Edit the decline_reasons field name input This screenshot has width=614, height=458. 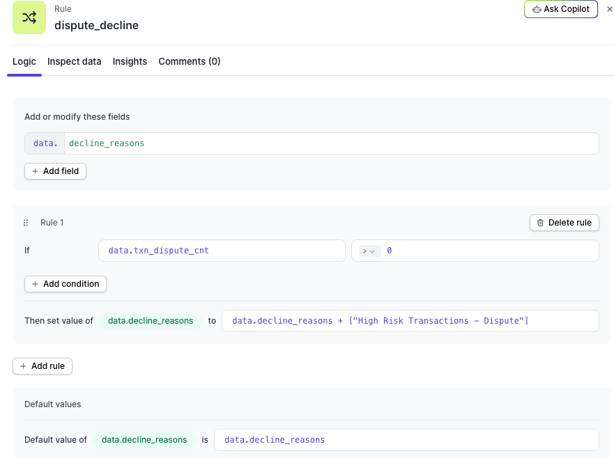point(331,143)
